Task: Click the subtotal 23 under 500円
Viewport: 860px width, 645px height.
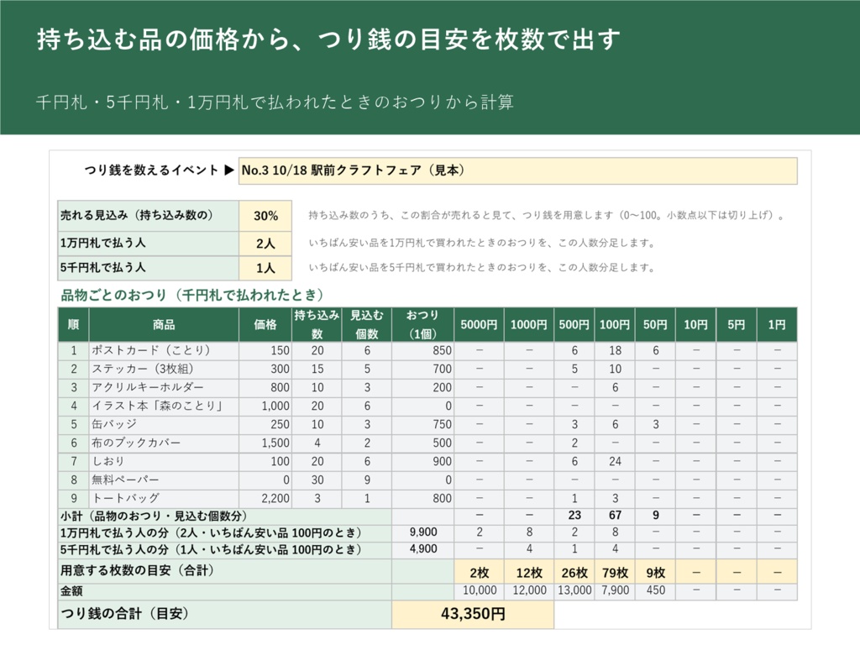Action: (574, 517)
